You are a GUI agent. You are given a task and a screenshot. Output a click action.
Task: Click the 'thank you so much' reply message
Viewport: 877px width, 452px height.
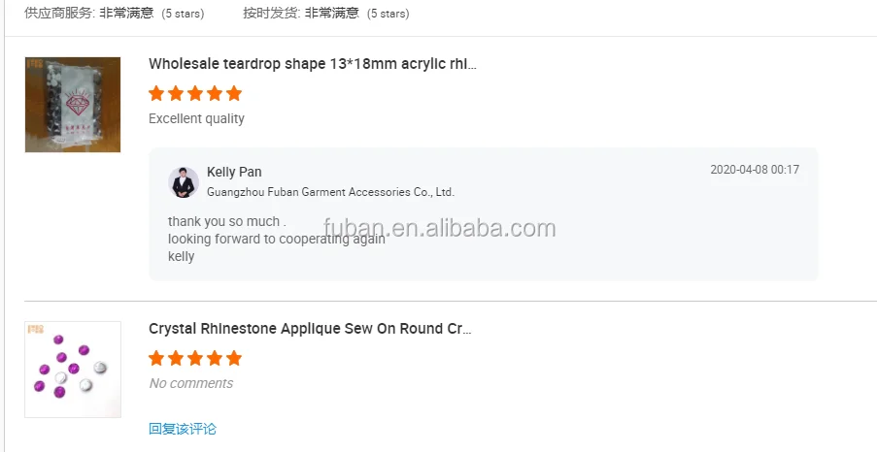click(226, 221)
